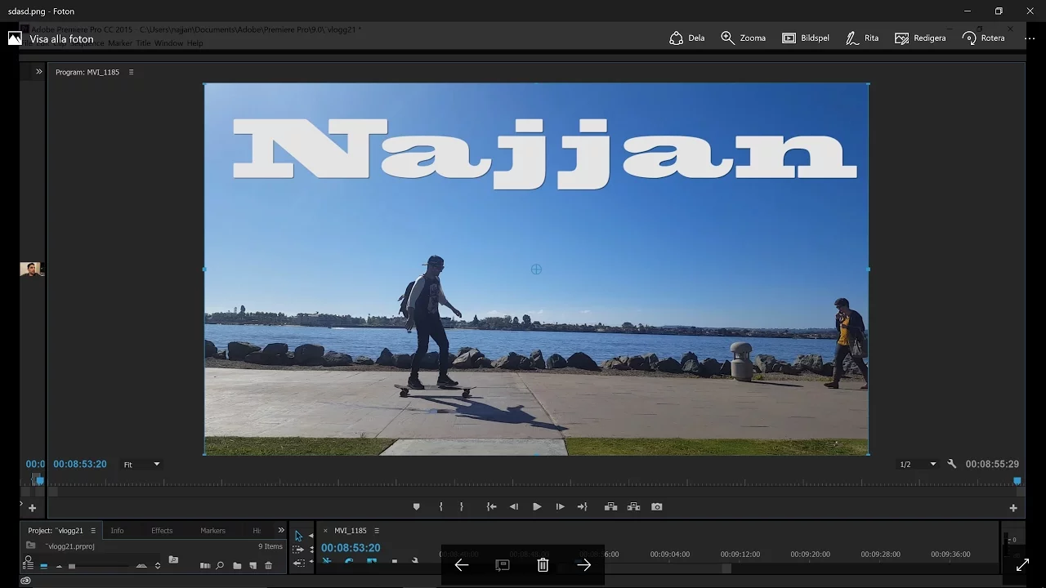This screenshot has width=1046, height=588.
Task: Click the timeline timecode 00:08:53:20
Action: (x=351, y=548)
